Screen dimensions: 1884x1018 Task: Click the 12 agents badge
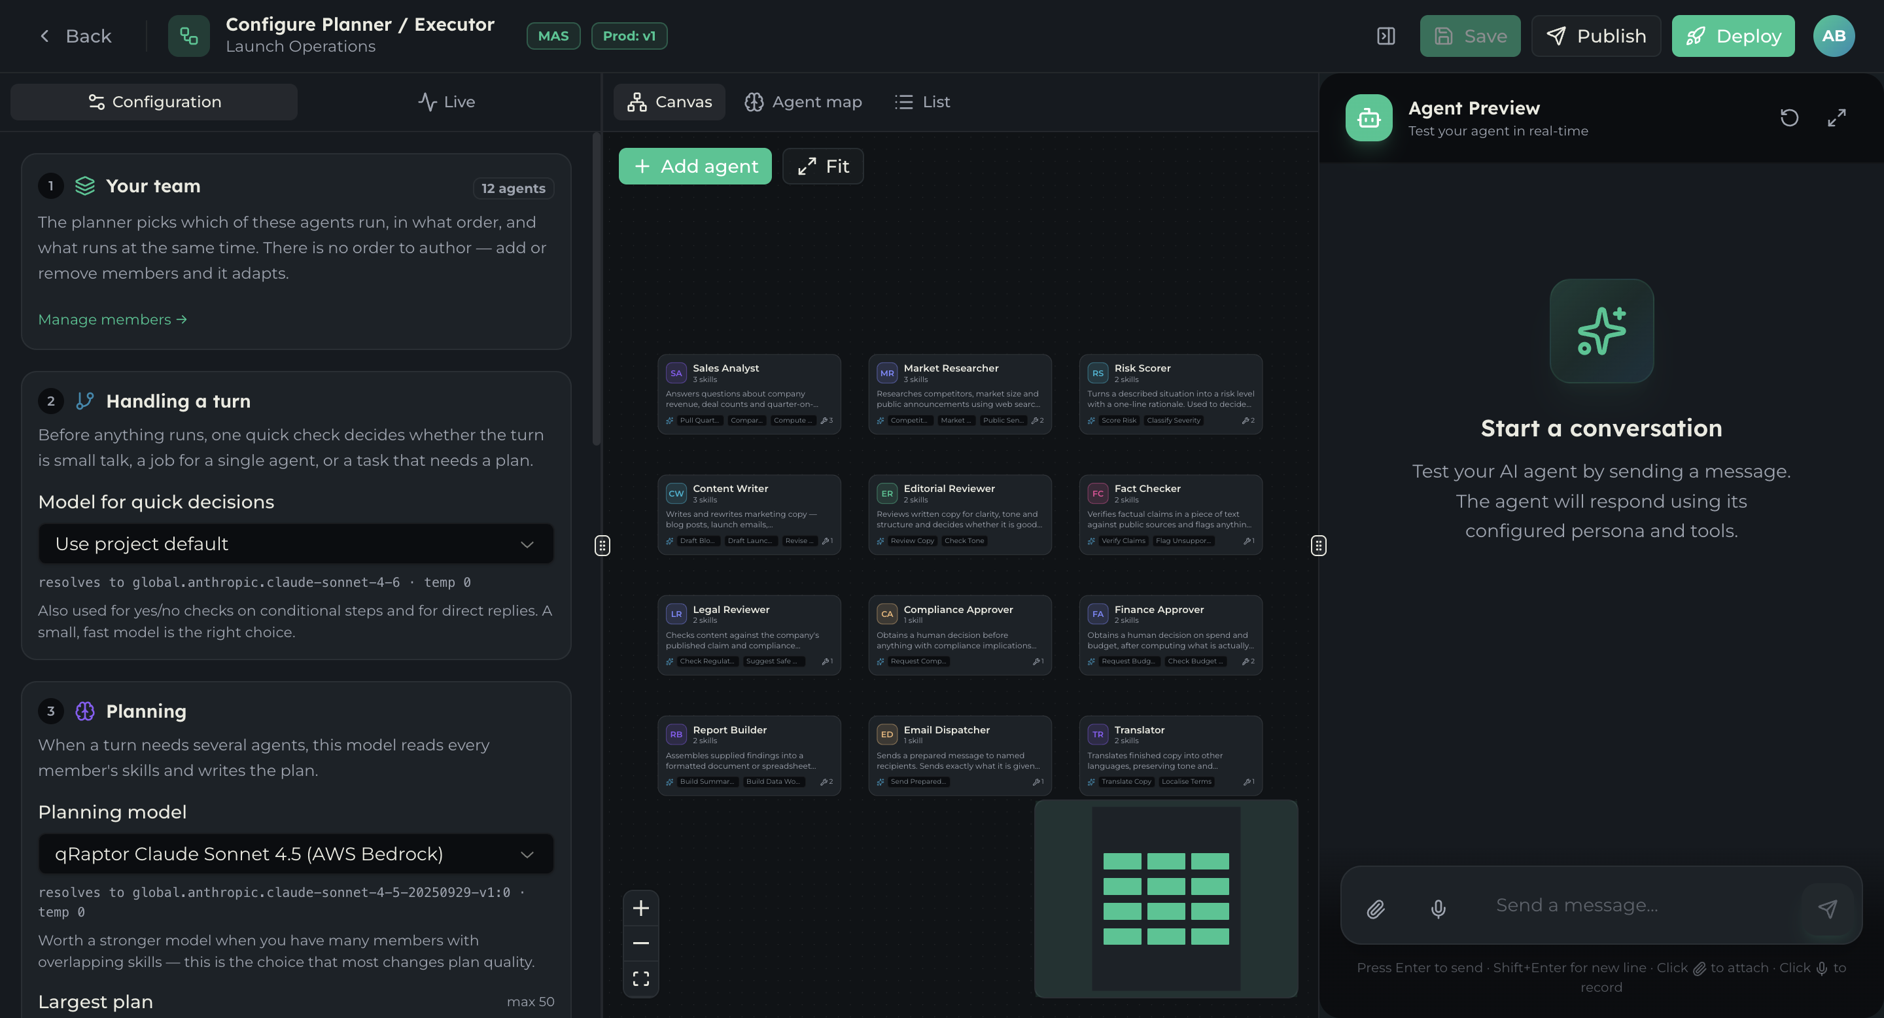tap(513, 188)
